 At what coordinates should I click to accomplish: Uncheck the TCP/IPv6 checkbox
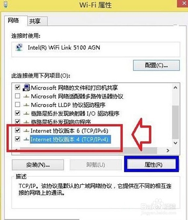(18, 130)
